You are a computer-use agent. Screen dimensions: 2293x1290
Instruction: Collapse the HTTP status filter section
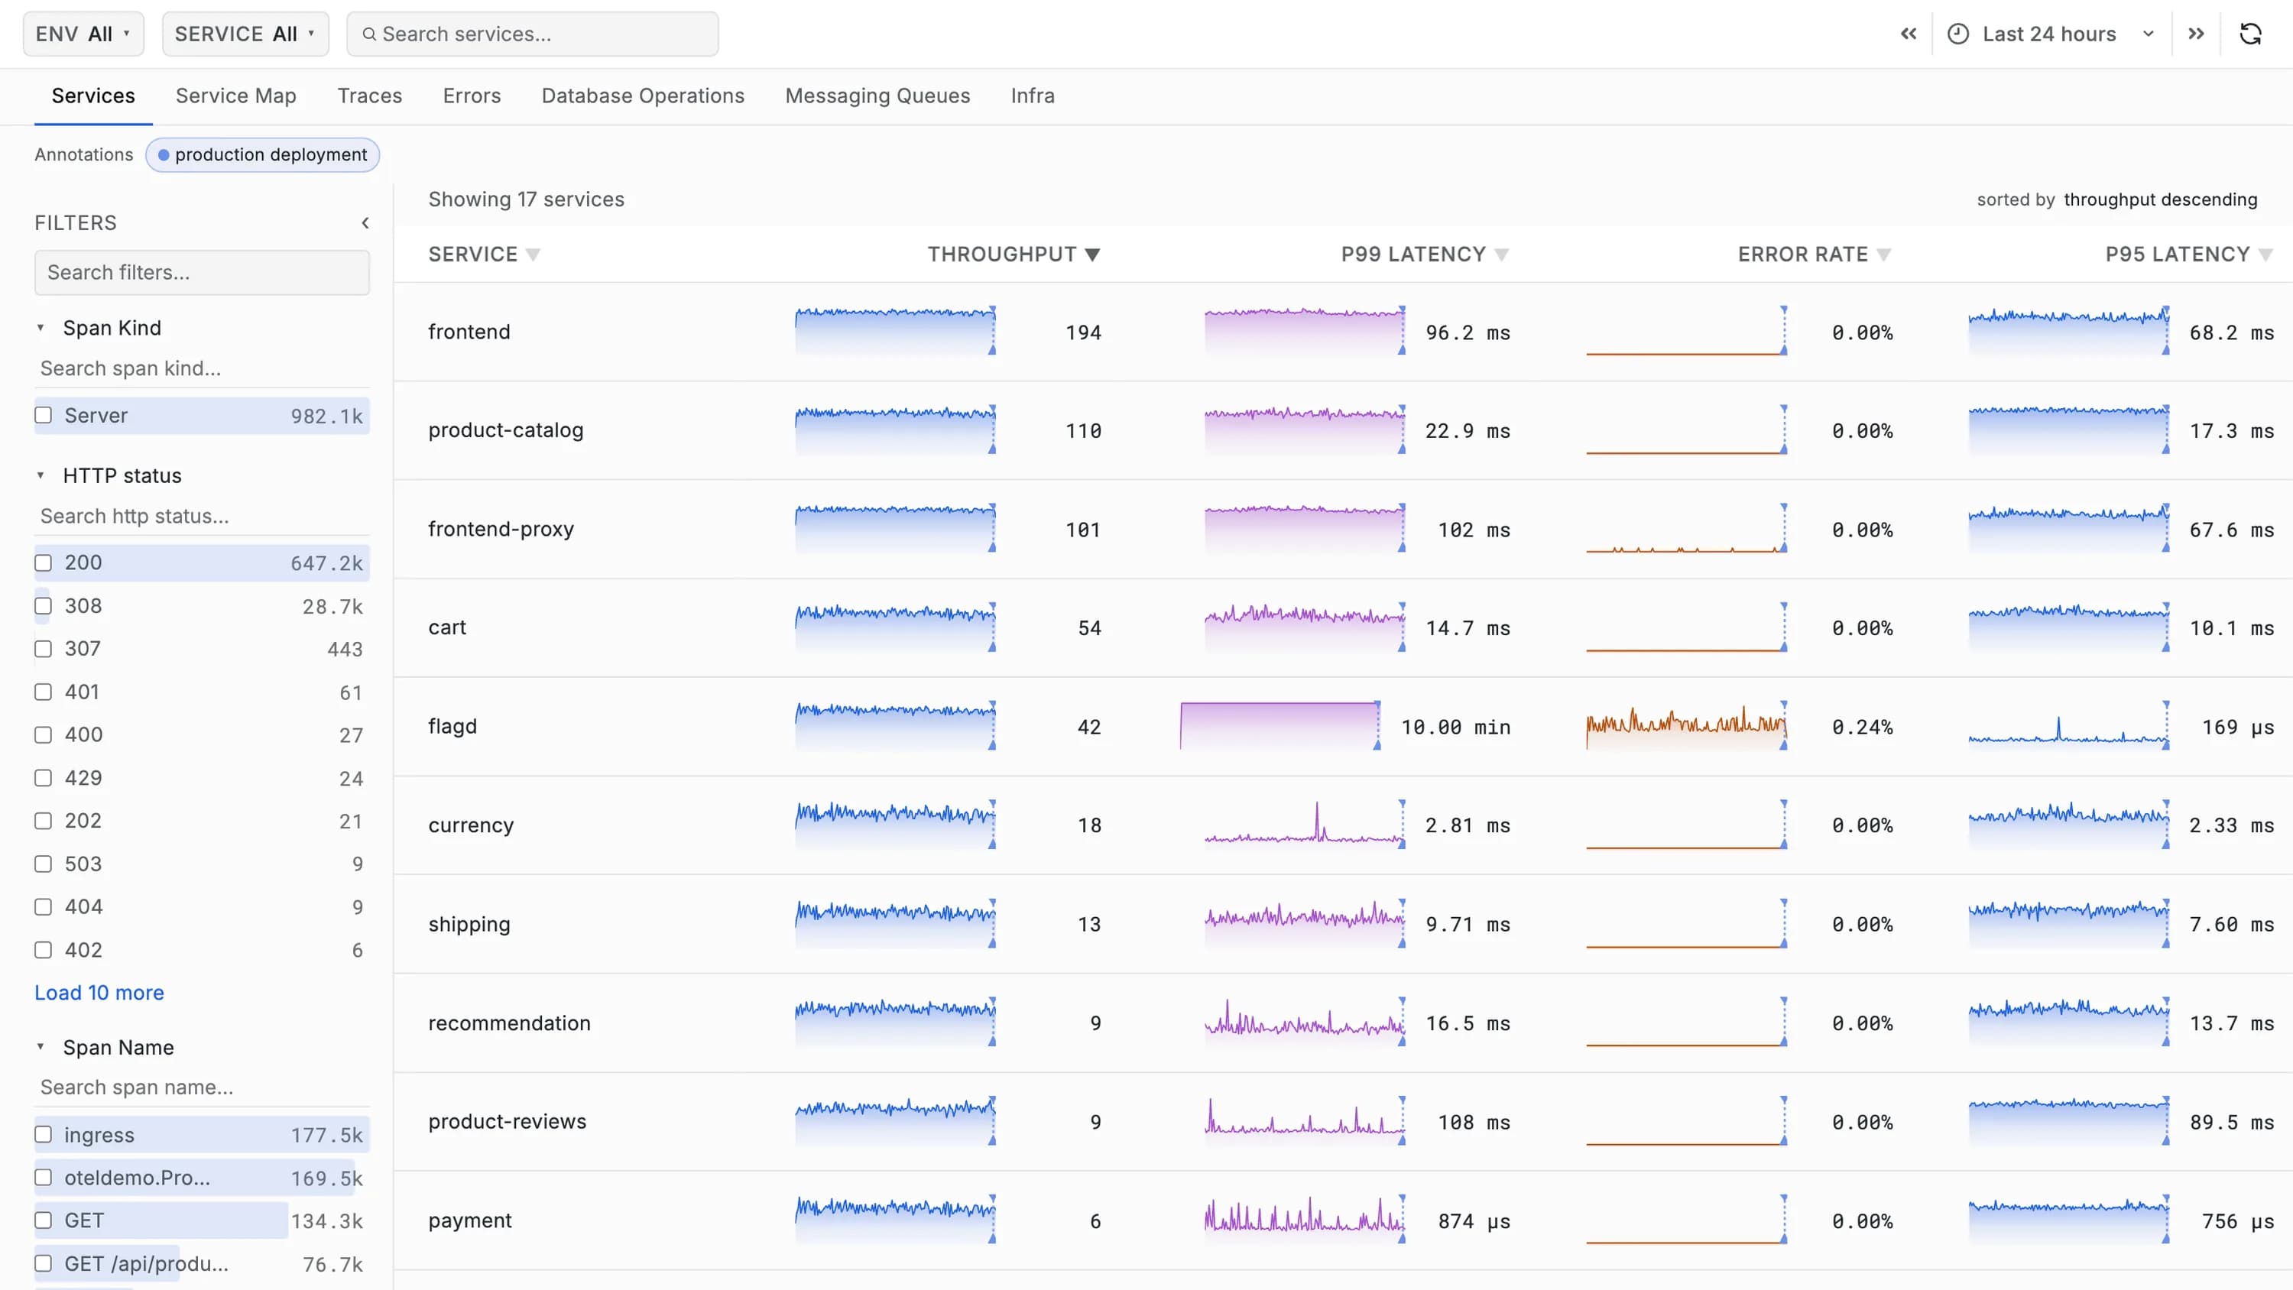[x=40, y=475]
